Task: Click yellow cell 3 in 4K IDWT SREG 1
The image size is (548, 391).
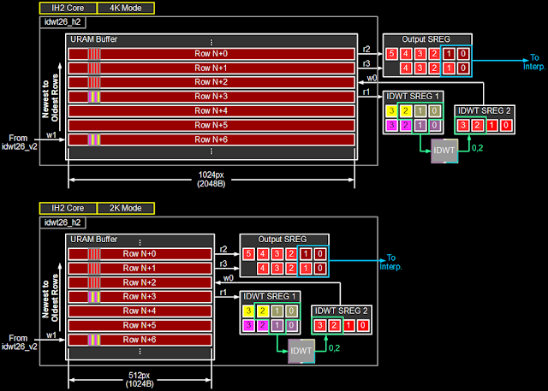Action: [391, 111]
